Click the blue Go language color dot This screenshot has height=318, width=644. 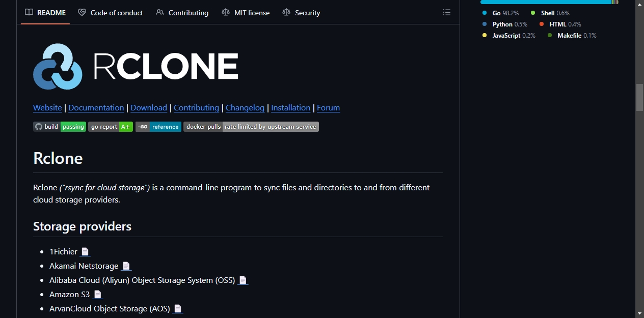coord(485,13)
